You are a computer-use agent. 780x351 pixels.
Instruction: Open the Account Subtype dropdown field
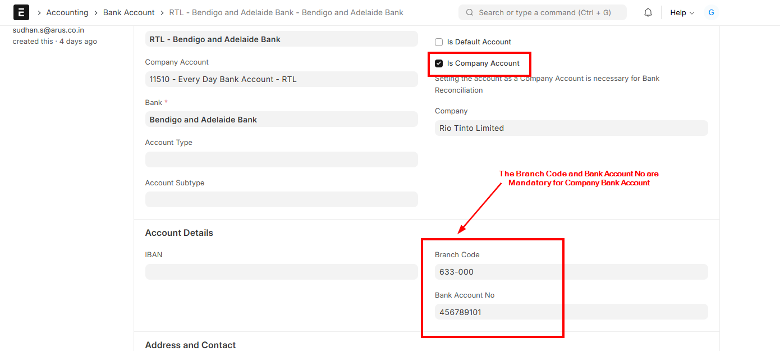coord(281,199)
